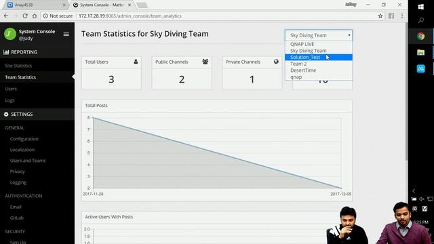Open Users under Reporting

point(11,89)
